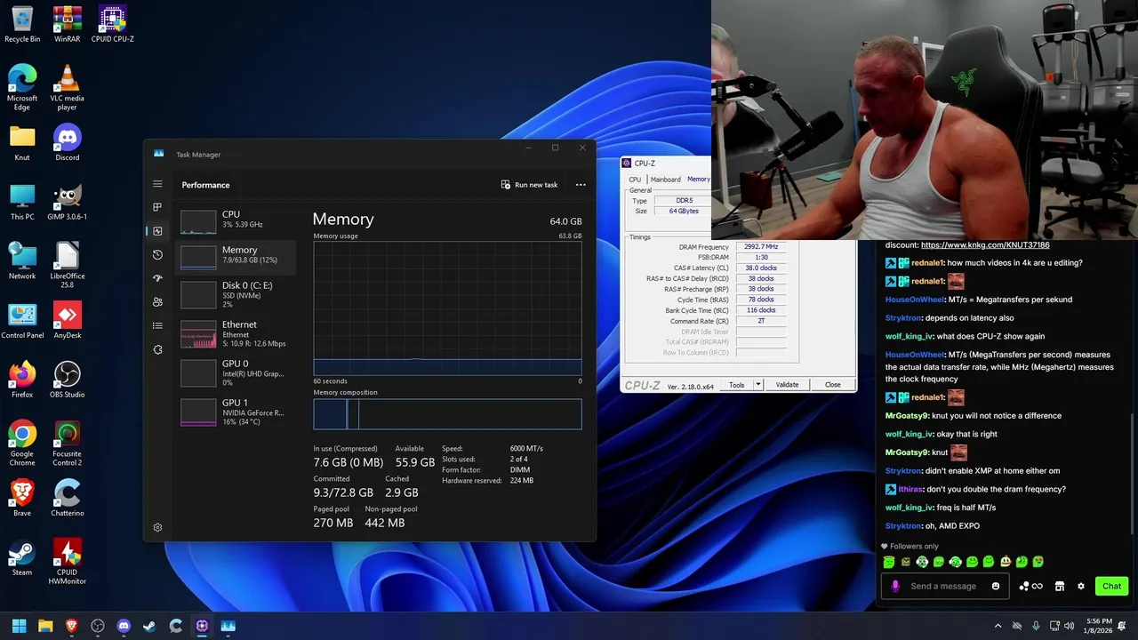Screen dimensions: 1138x640
Task: Open Details page in Task Manager sidebar
Action: pos(157,325)
